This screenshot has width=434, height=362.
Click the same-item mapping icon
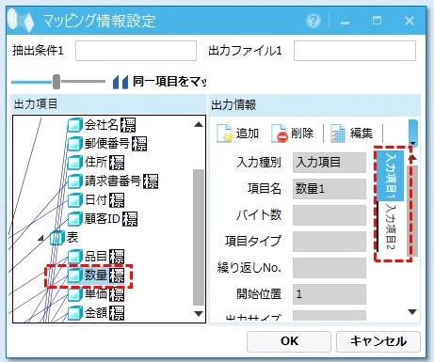click(x=121, y=82)
